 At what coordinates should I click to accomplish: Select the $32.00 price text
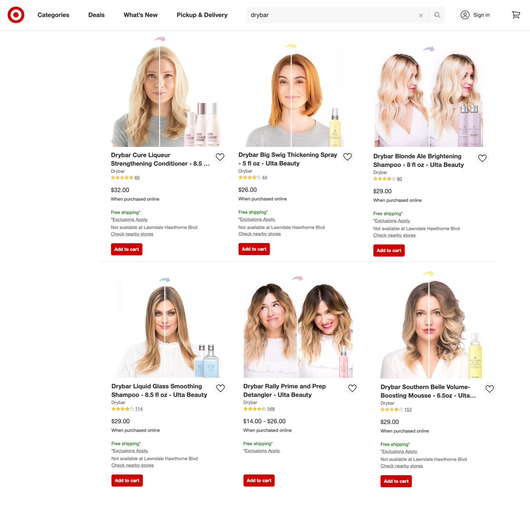click(120, 190)
